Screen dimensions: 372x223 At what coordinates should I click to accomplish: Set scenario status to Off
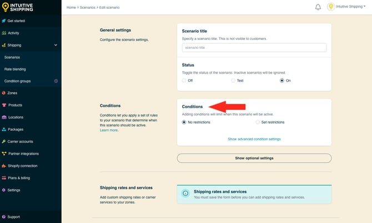(x=184, y=80)
